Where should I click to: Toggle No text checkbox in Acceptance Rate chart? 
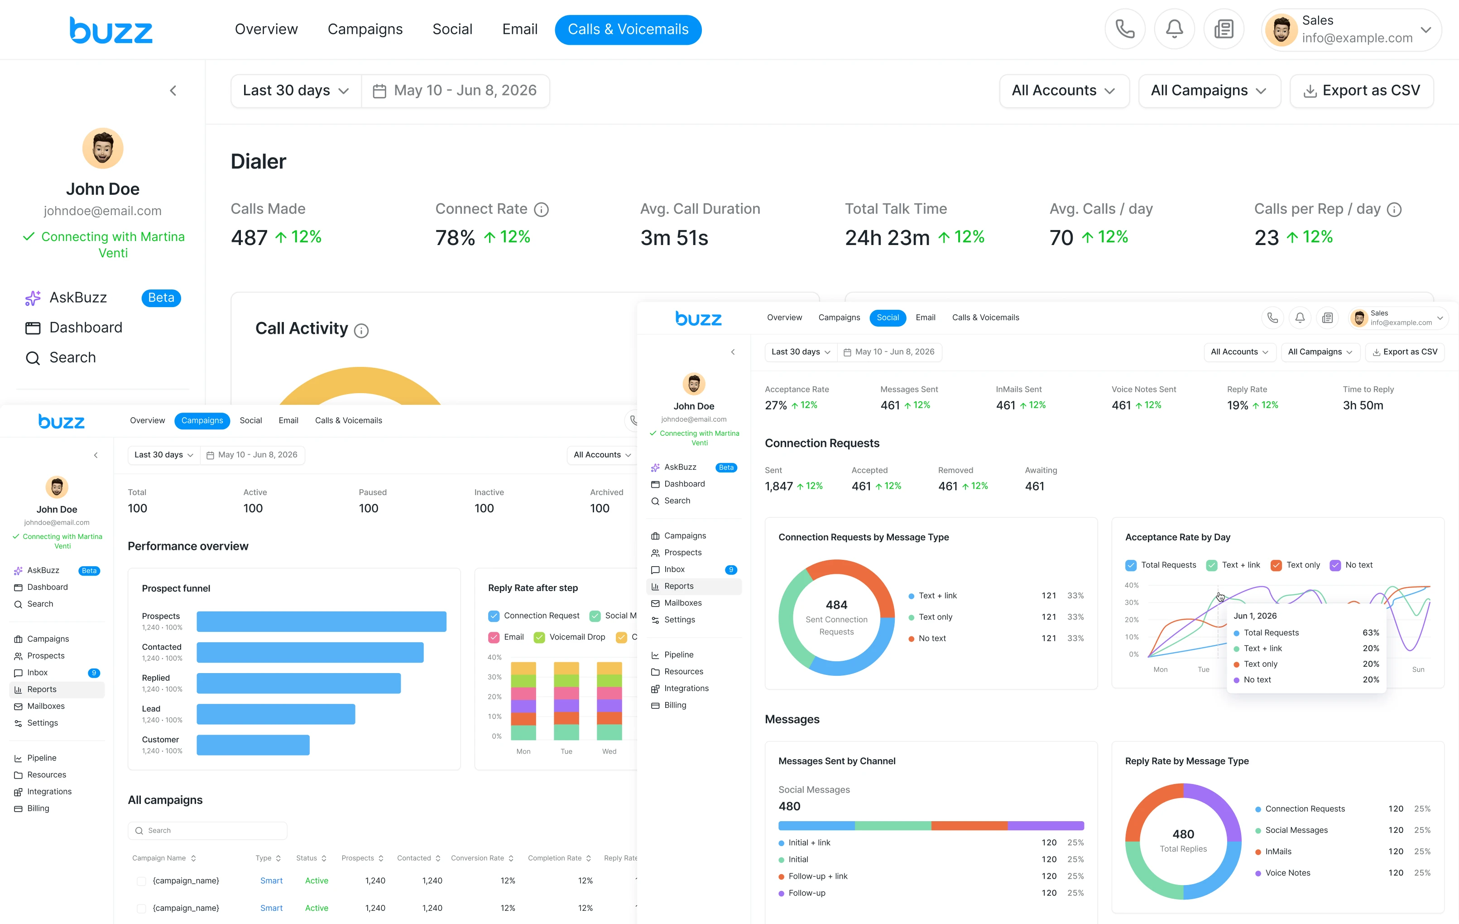coord(1335,565)
